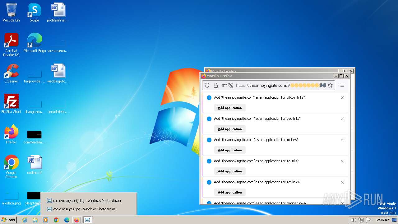Click the network status tray icon

pos(361,220)
